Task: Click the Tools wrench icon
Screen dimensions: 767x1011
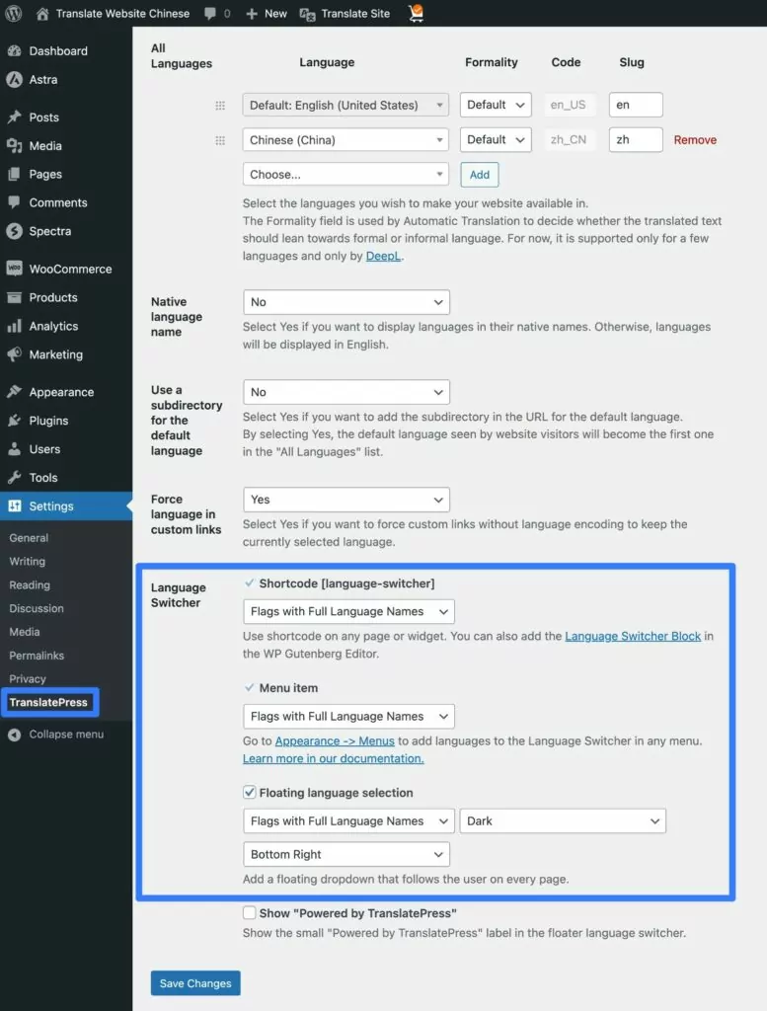Action: point(14,477)
